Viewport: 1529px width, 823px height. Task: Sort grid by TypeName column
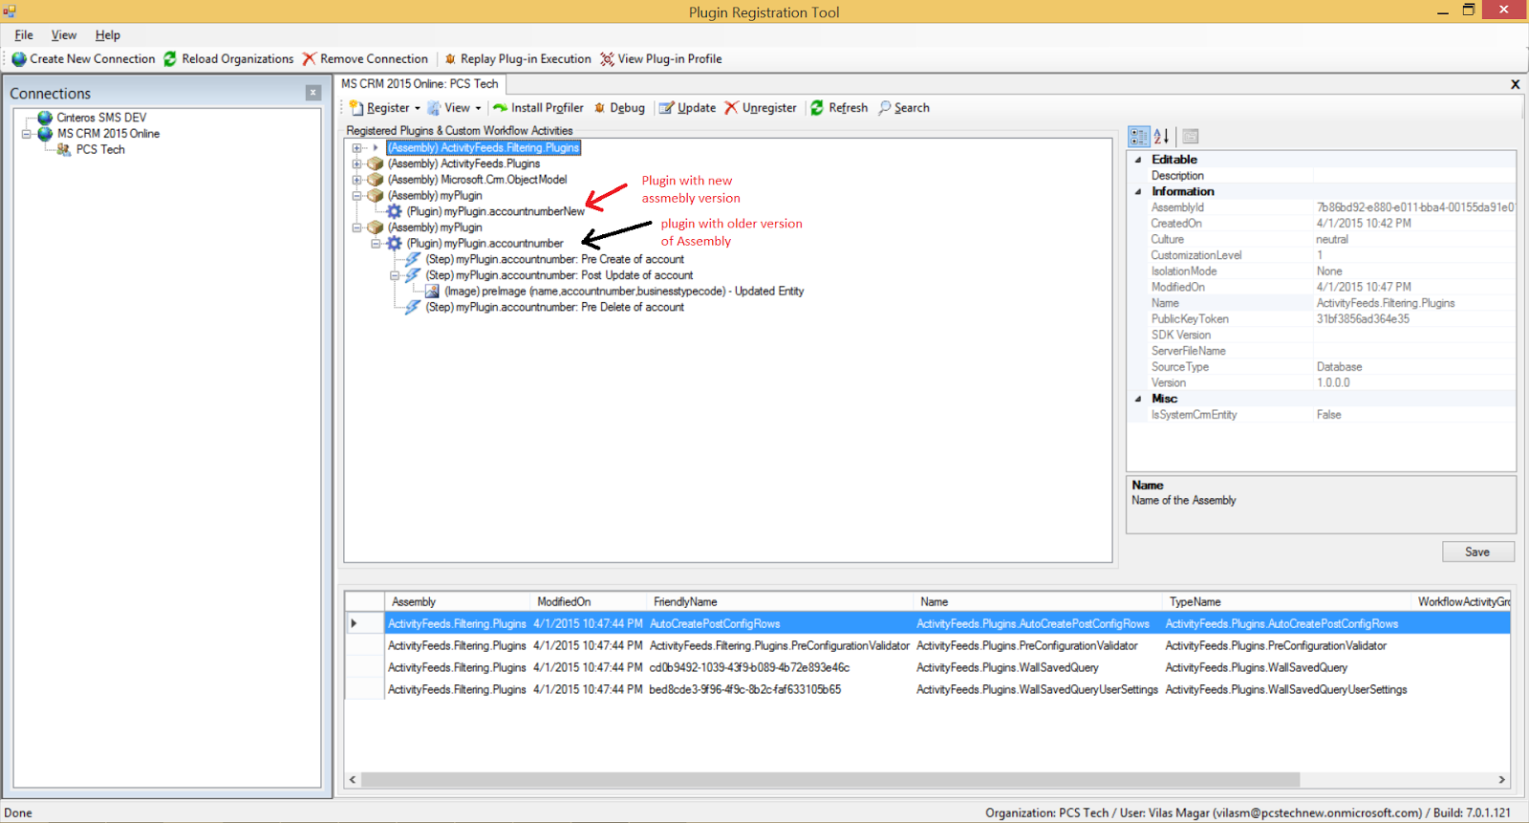(x=1286, y=601)
